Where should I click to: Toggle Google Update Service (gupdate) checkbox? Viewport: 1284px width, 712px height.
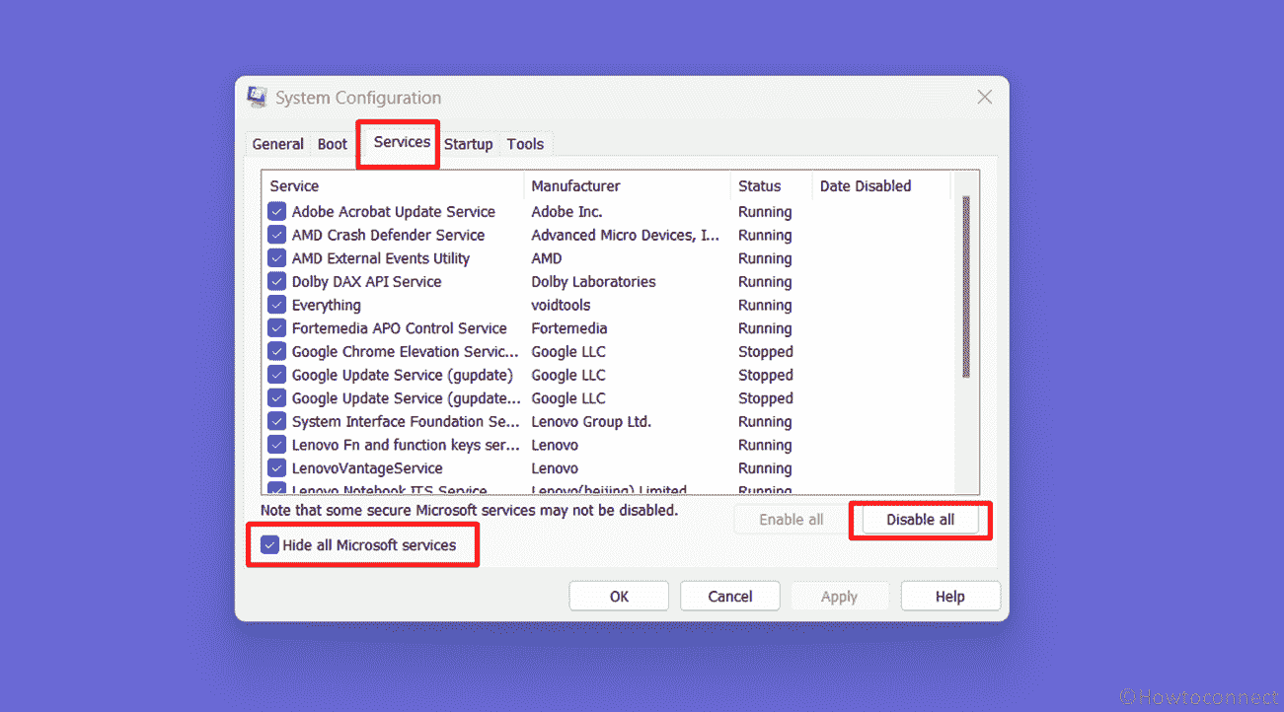click(276, 375)
